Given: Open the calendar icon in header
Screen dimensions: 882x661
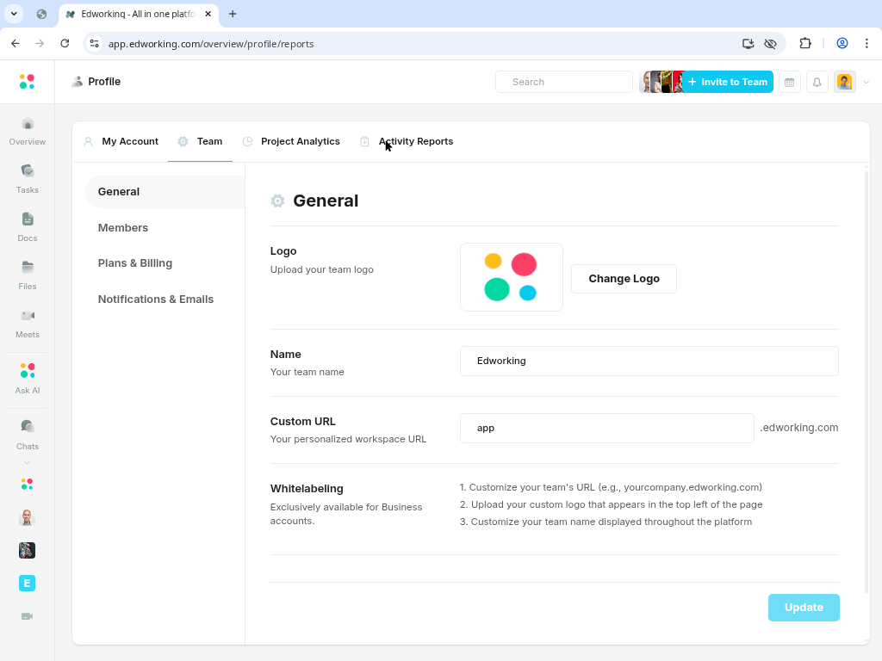Looking at the screenshot, I should [x=789, y=82].
